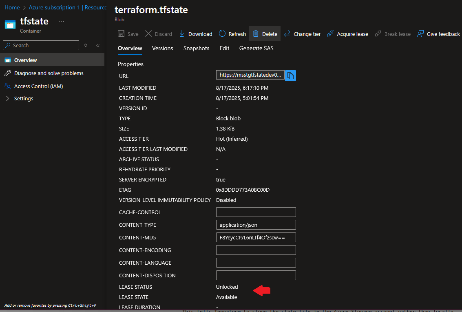This screenshot has width=462, height=312.
Task: Click the CONTENT-LANGUAGE input field
Action: click(x=256, y=263)
